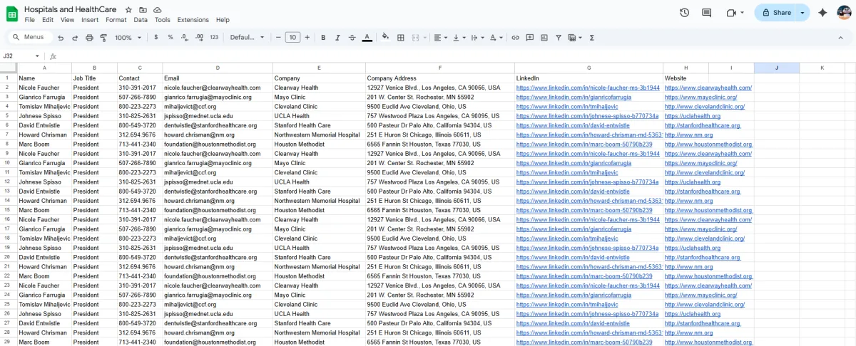Open the stanfordhealthcare.org link in row 6
Image resolution: width=856 pixels, height=346 pixels.
702,125
